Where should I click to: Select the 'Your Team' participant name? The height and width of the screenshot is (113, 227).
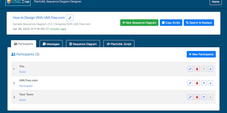pos(26,94)
